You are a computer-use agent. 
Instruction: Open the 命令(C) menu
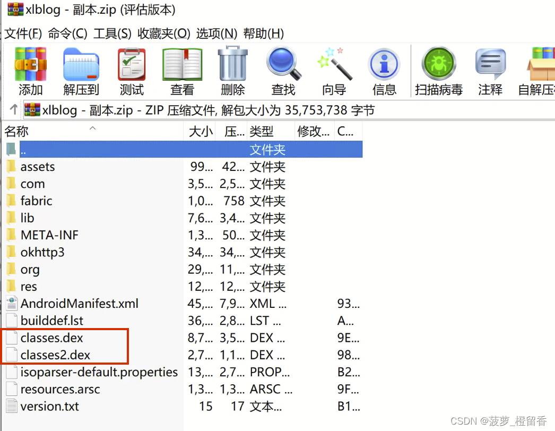click(x=67, y=33)
